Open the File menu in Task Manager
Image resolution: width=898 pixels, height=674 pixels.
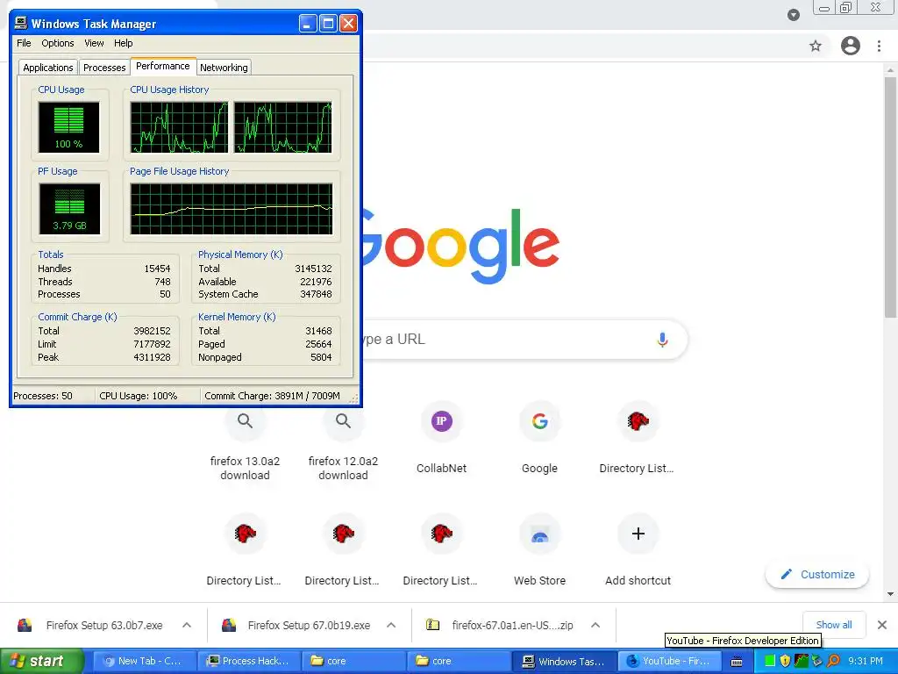click(x=24, y=43)
